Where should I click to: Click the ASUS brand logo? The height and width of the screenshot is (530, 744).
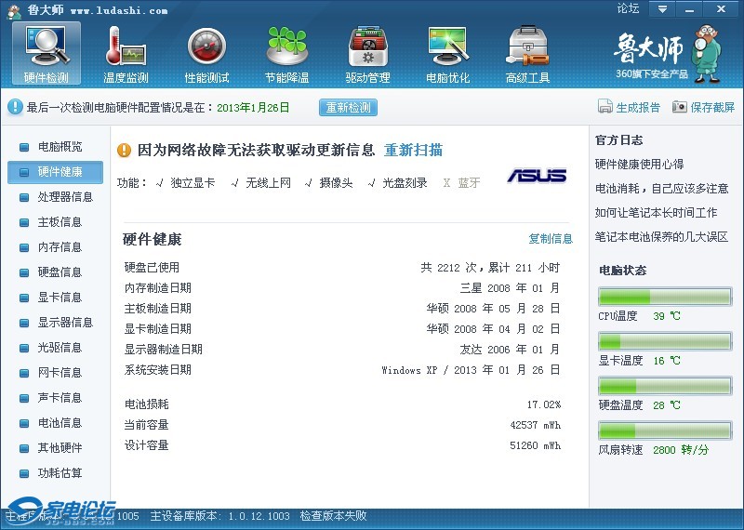[x=537, y=176]
